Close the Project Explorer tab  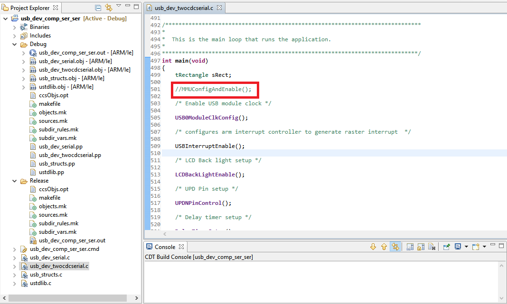[56, 8]
